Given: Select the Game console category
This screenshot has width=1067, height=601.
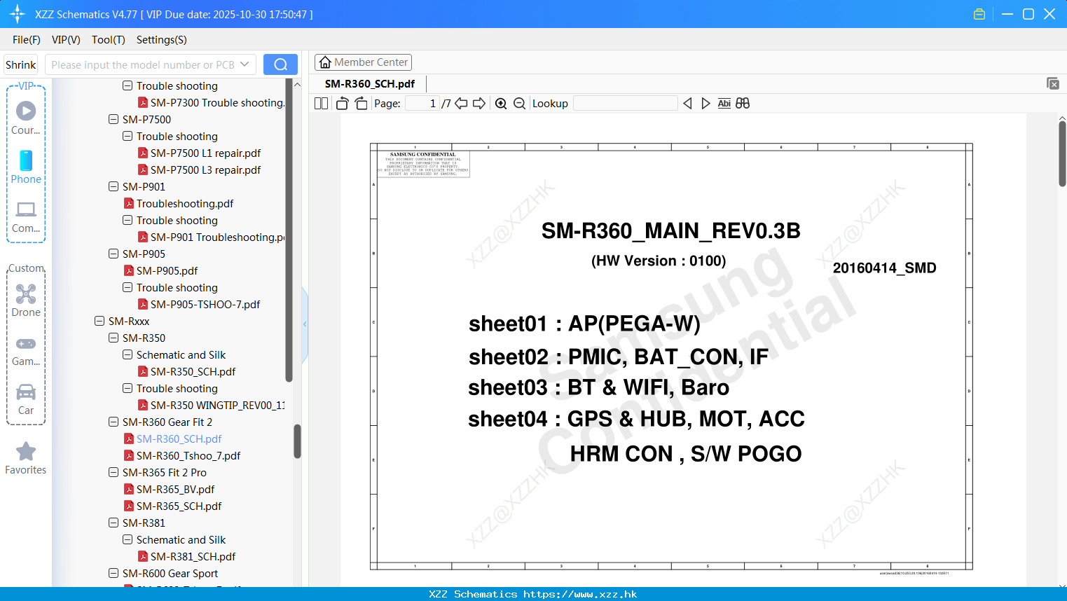Looking at the screenshot, I should coord(26,351).
